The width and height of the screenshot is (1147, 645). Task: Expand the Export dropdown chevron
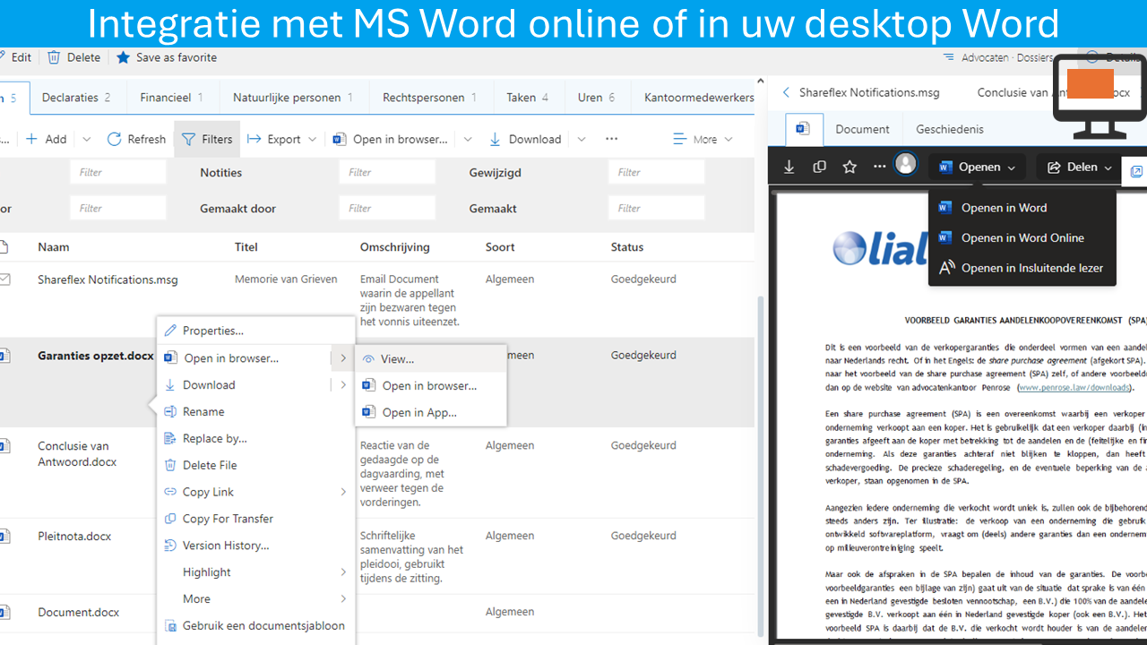pos(312,139)
